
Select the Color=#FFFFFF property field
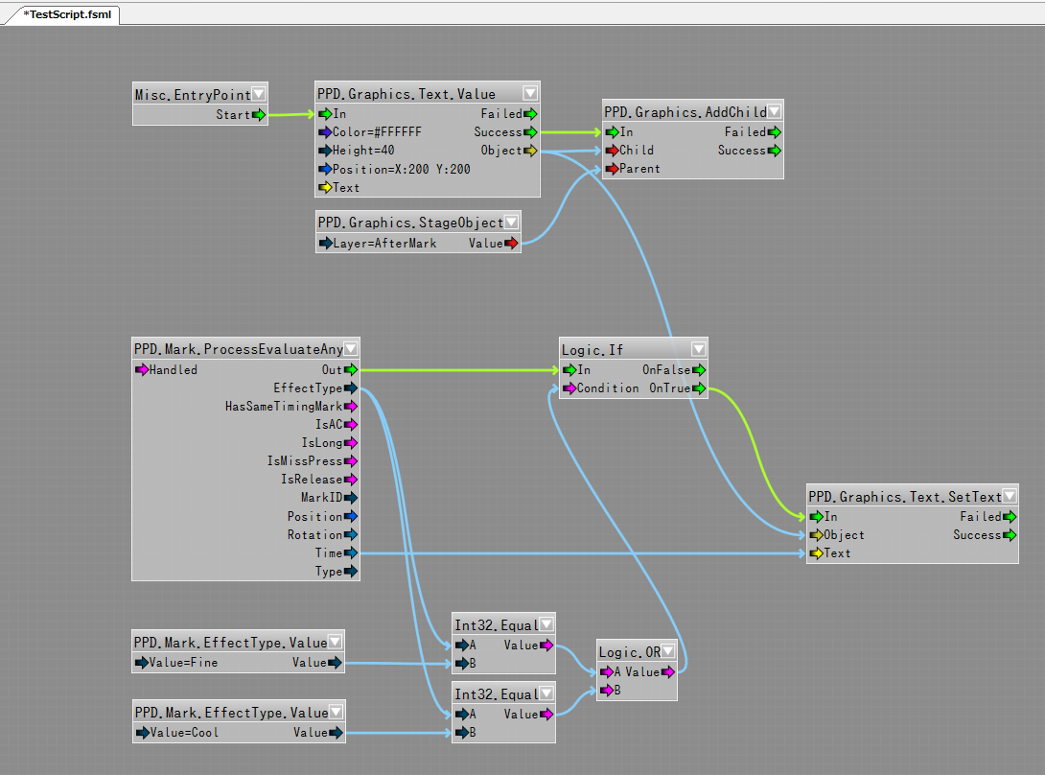pyautogui.click(x=376, y=132)
